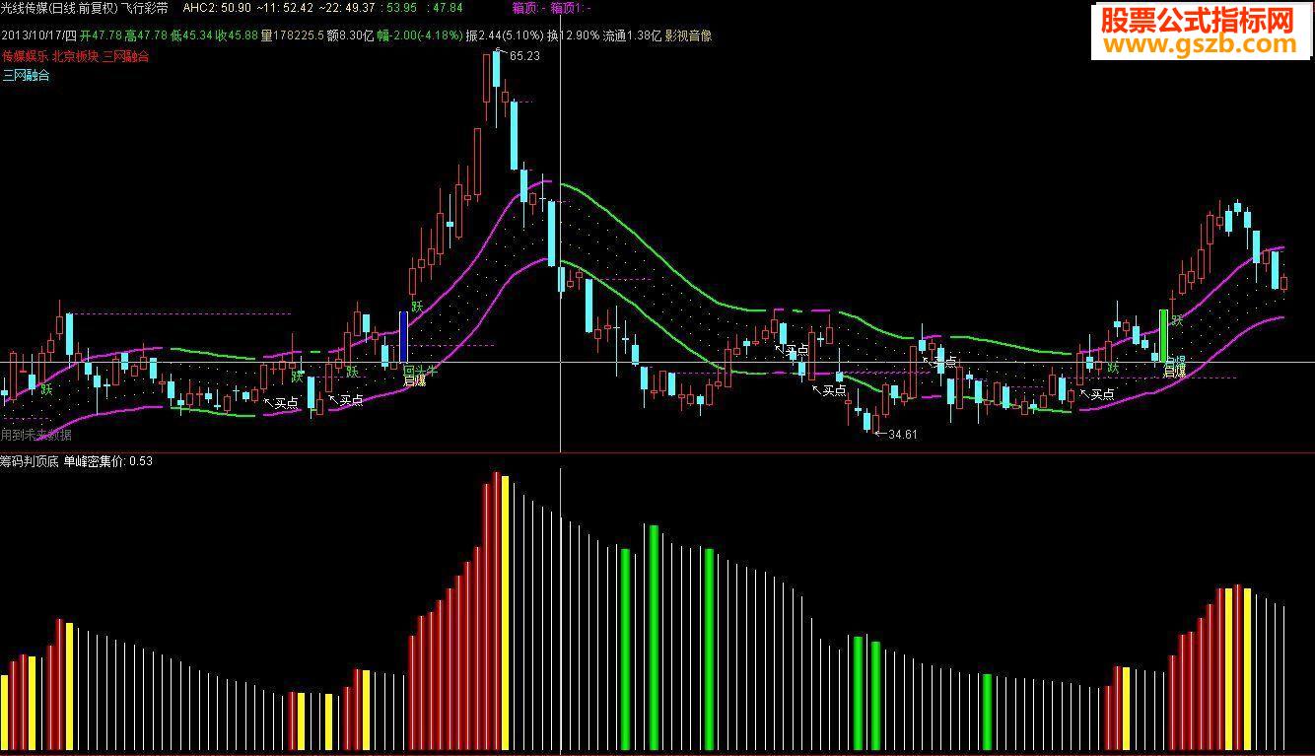Select the 筹码判顶底 sub-indicator title
The width and height of the screenshot is (1315, 756).
click(30, 460)
